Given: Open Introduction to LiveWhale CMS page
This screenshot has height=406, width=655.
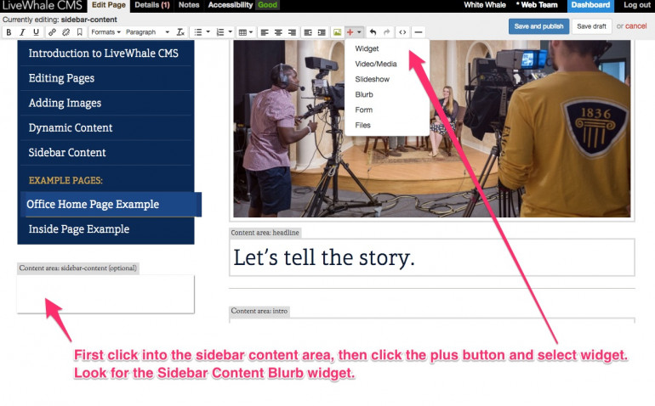Looking at the screenshot, I should [105, 54].
